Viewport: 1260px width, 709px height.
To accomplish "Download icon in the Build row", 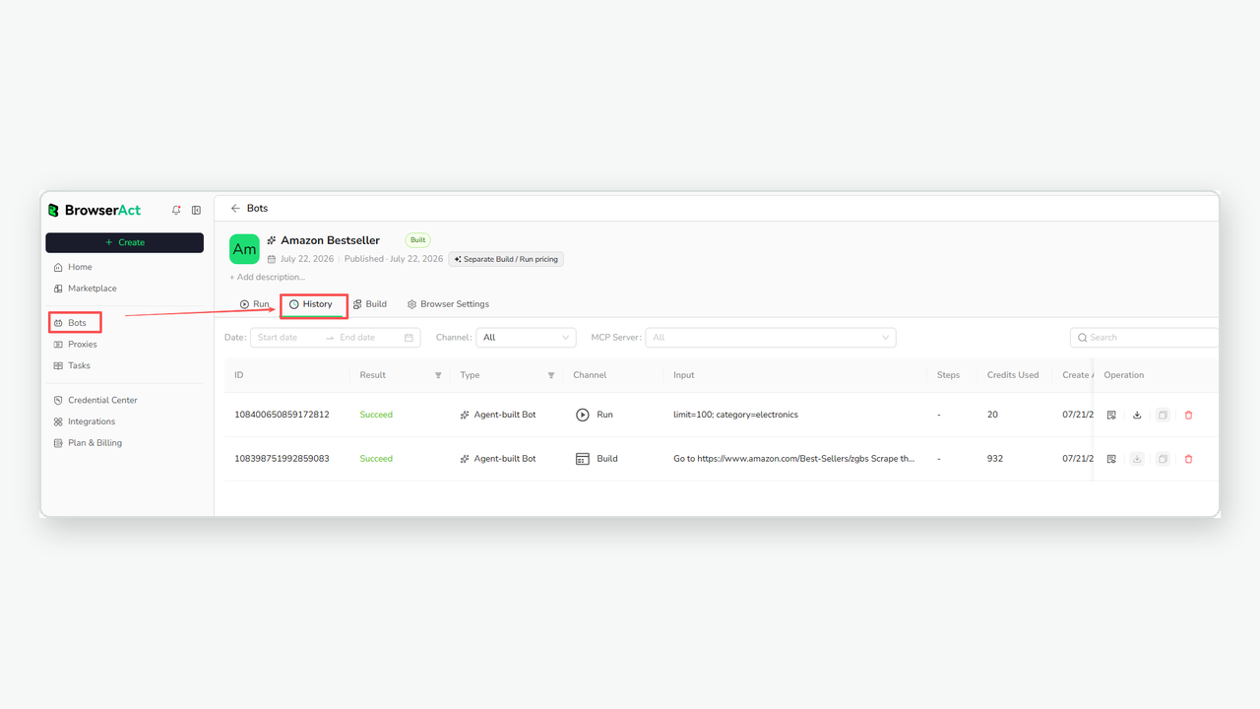I will coord(1137,459).
